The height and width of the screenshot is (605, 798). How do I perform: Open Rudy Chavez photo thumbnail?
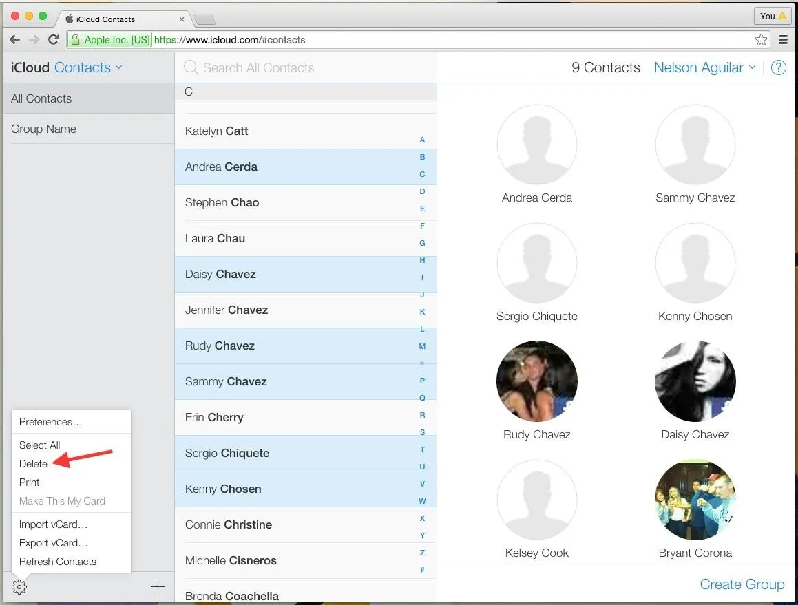pos(536,381)
